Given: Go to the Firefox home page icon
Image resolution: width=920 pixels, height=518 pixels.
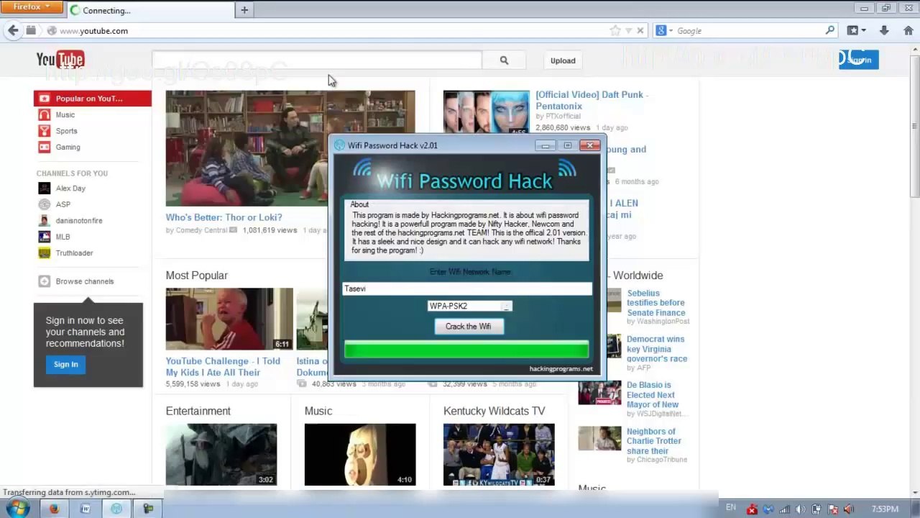Looking at the screenshot, I should [x=908, y=30].
